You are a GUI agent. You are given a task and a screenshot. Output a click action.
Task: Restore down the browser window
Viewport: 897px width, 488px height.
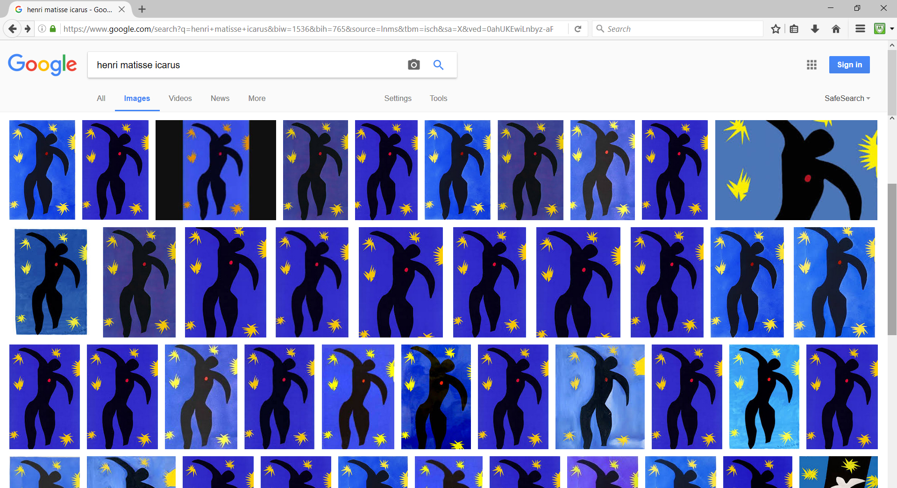(857, 8)
